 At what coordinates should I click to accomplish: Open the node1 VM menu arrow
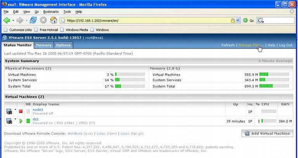click(16, 110)
